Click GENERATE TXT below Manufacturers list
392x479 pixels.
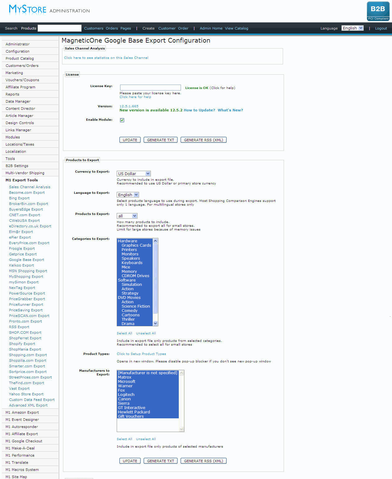(x=160, y=461)
